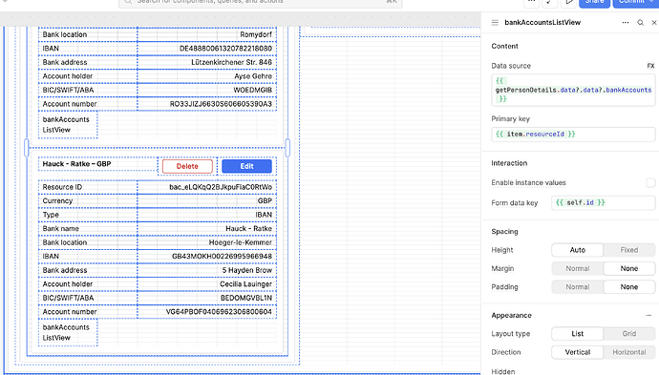This screenshot has height=375, width=659.
Task: Select the Lützenkirchener Str. 846 address
Action: click(231, 62)
